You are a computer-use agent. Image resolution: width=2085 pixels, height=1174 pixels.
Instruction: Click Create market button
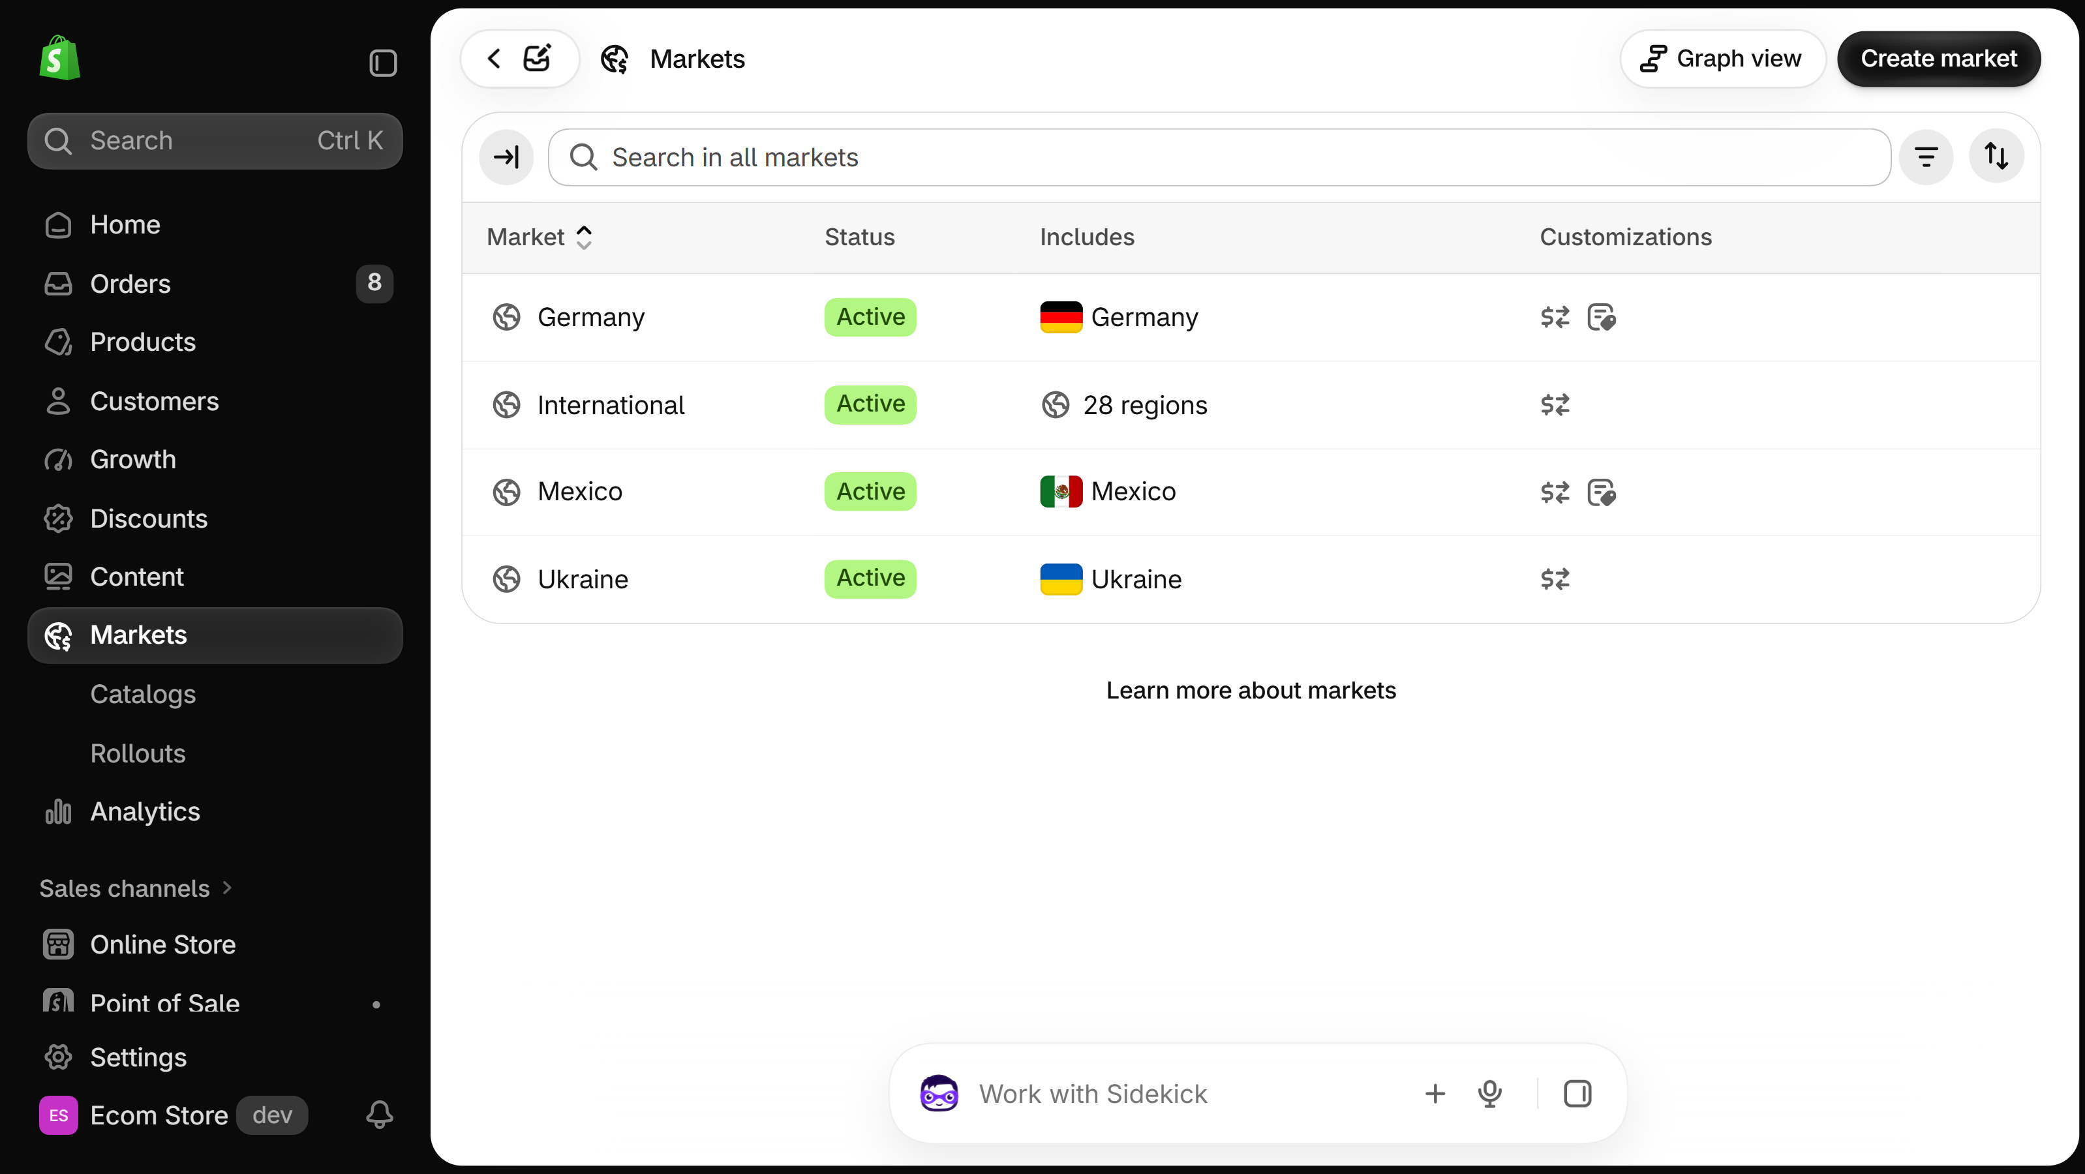tap(1938, 58)
